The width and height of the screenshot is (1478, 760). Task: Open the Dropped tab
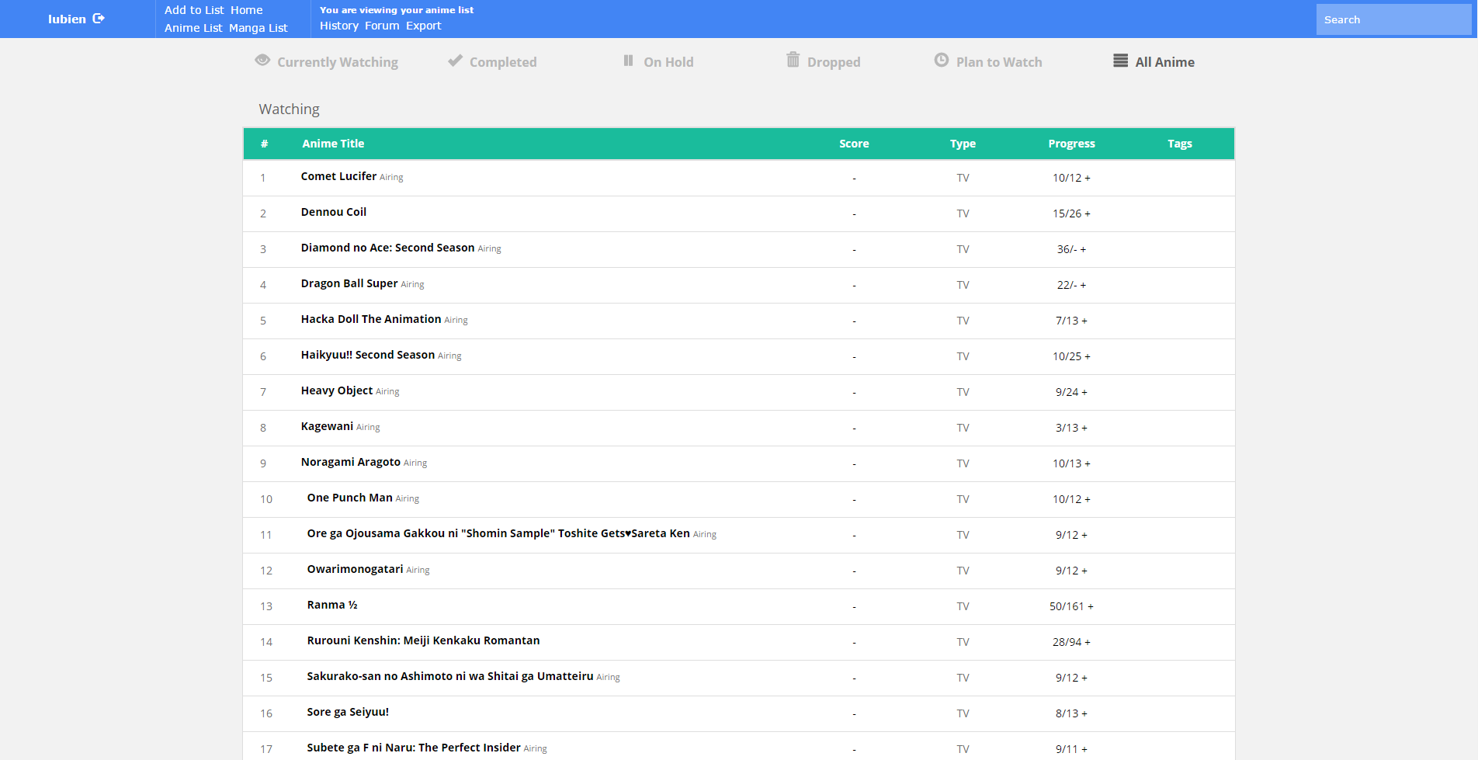coord(834,62)
